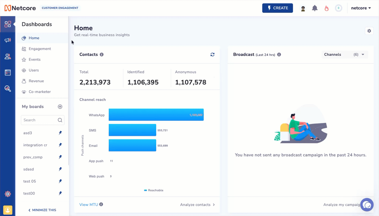Click the flame streak icon in header

coord(326,8)
